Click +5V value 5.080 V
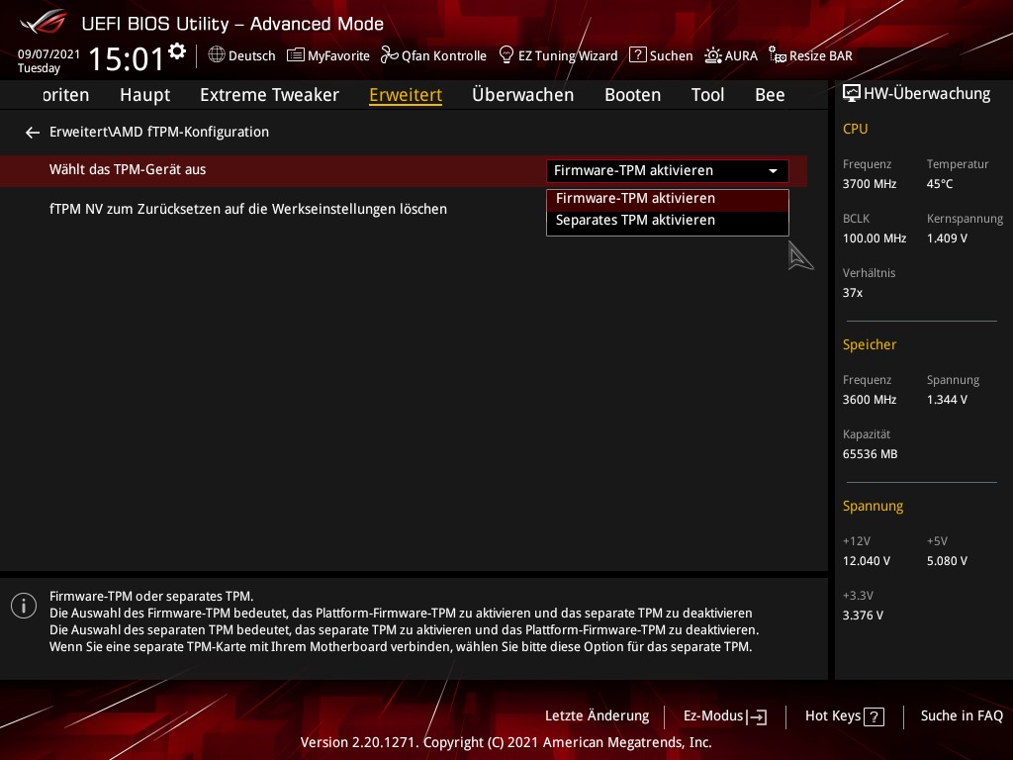The width and height of the screenshot is (1013, 760). tap(947, 561)
